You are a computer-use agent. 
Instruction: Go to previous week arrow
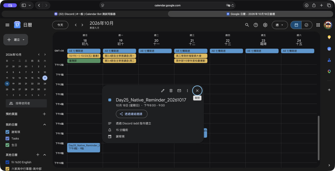tap(76, 25)
